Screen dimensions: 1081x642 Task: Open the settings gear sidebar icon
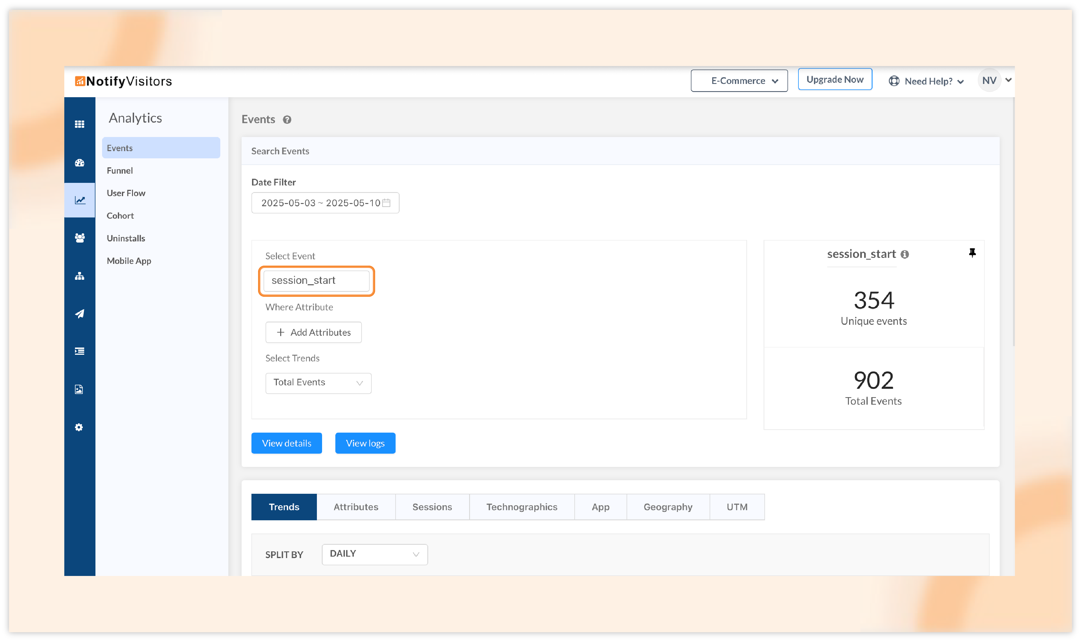tap(79, 427)
